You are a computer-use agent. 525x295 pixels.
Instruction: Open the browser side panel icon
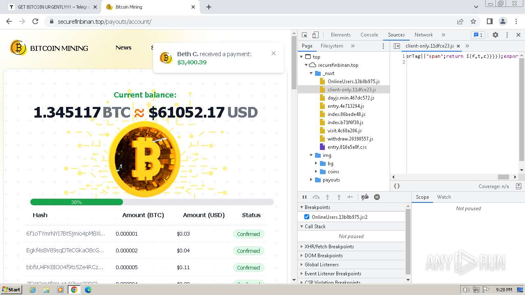(490, 21)
